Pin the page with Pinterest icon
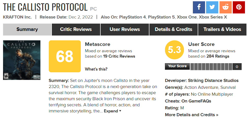 tap(239, 7)
